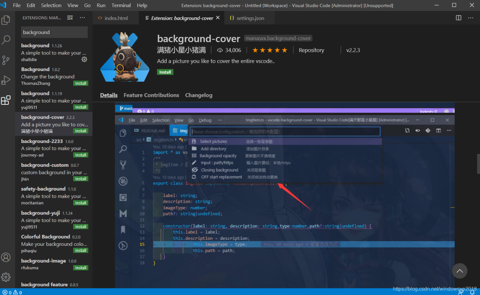Image resolution: width=480 pixels, height=295 pixels.
Task: Open notifications bell in status bar
Action: [x=472, y=292]
